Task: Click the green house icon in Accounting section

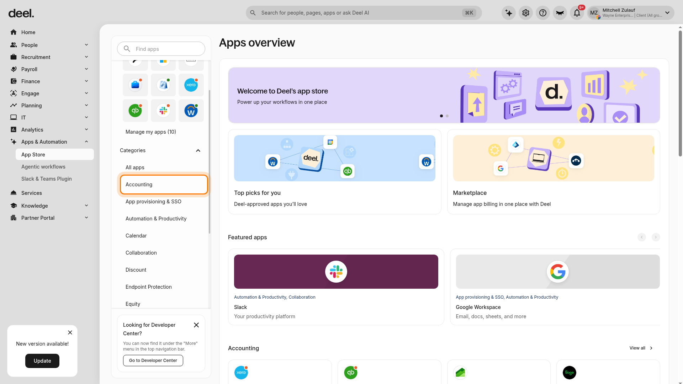Action: pos(460,373)
